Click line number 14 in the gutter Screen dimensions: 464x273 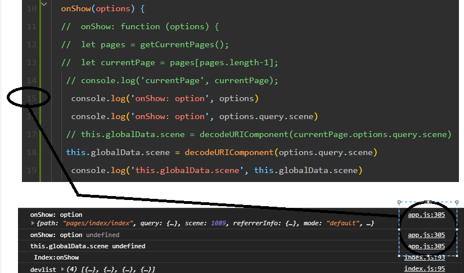pos(31,80)
